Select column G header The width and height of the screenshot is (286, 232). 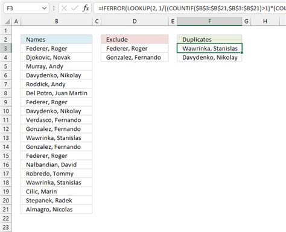click(x=246, y=21)
